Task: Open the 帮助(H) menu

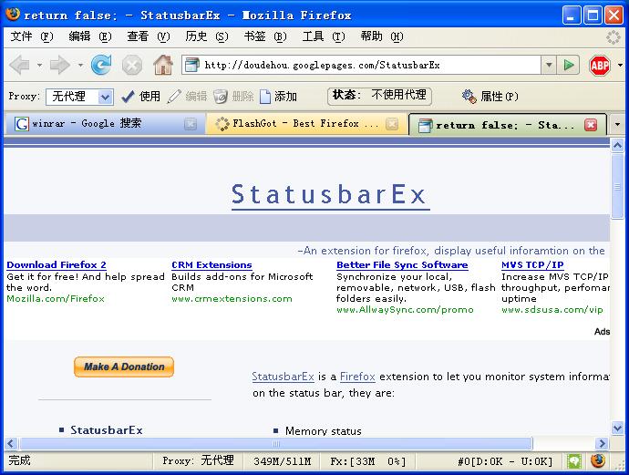Action: [x=382, y=36]
